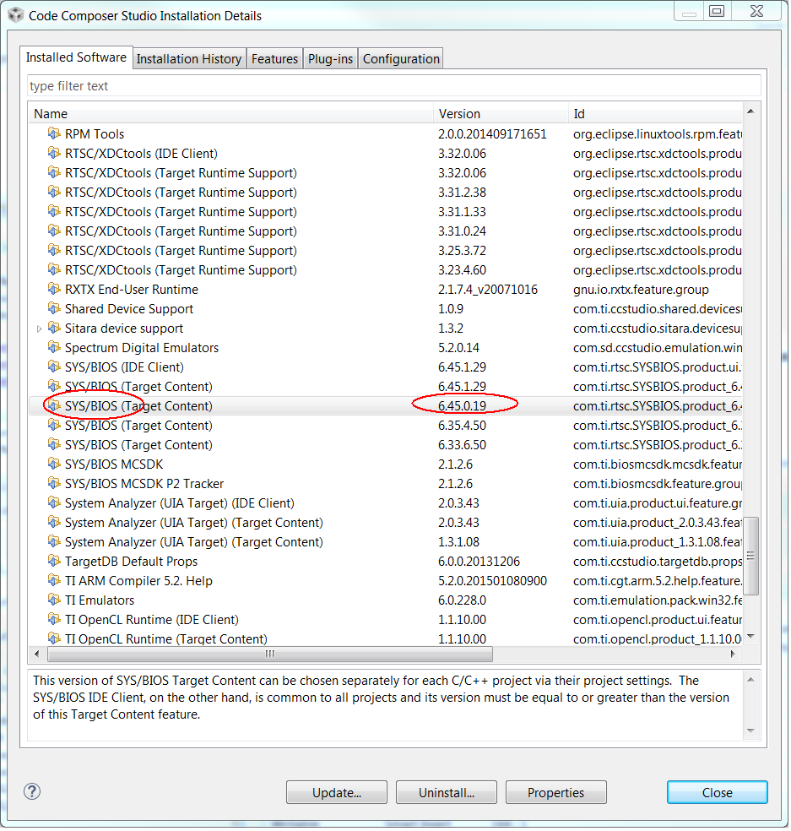Click the SYS/BIOS (IDE Client) icon
The width and height of the screenshot is (791, 831).
pos(54,367)
